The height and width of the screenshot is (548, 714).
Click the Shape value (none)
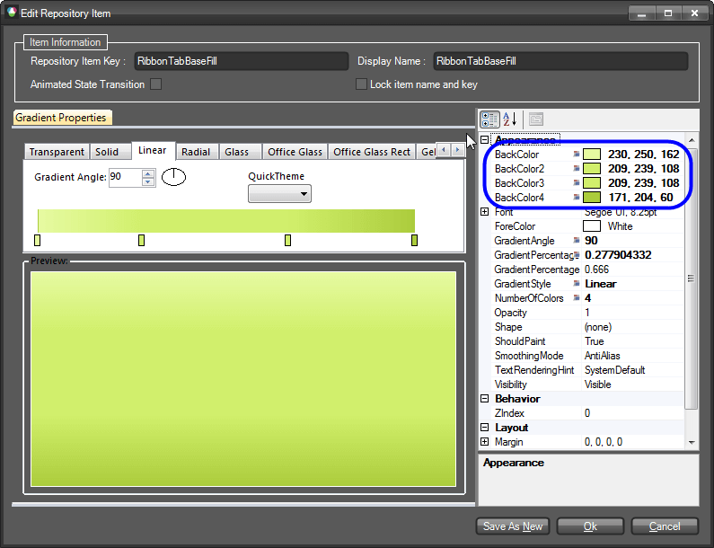[x=598, y=327]
